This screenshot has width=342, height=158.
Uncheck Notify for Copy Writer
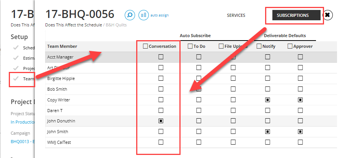267,99
